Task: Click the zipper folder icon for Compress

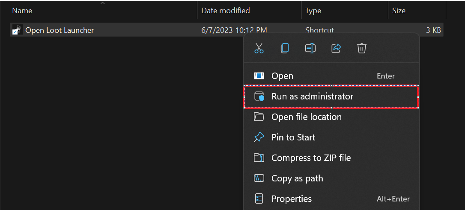Action: click(259, 157)
